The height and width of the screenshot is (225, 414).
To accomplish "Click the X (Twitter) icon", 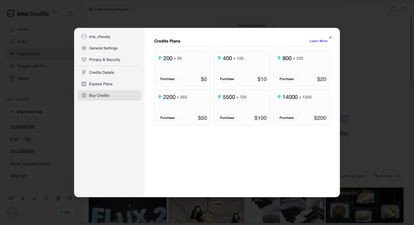I will click(23, 198).
